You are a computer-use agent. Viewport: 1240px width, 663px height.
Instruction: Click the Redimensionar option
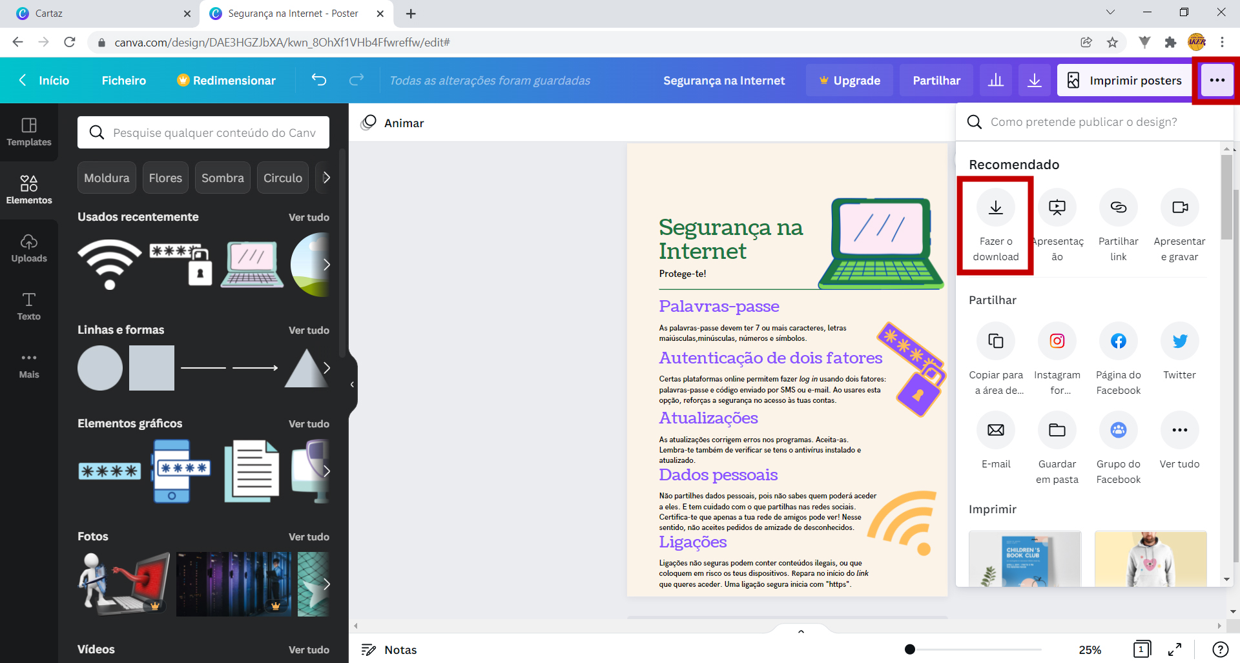point(227,80)
